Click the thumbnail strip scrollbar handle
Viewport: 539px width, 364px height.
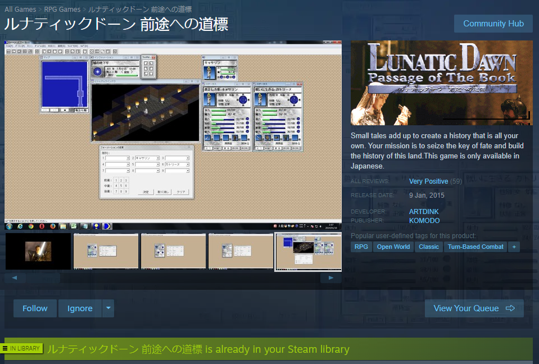43,277
